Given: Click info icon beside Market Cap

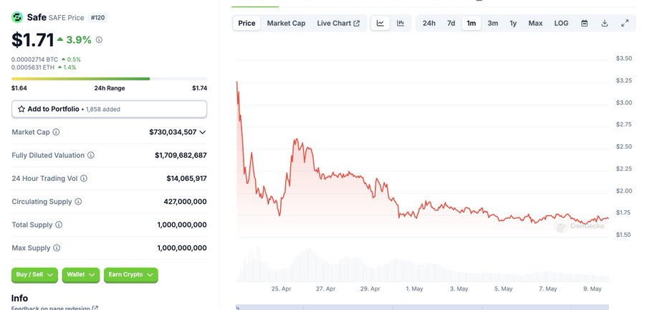Looking at the screenshot, I should [x=56, y=132].
